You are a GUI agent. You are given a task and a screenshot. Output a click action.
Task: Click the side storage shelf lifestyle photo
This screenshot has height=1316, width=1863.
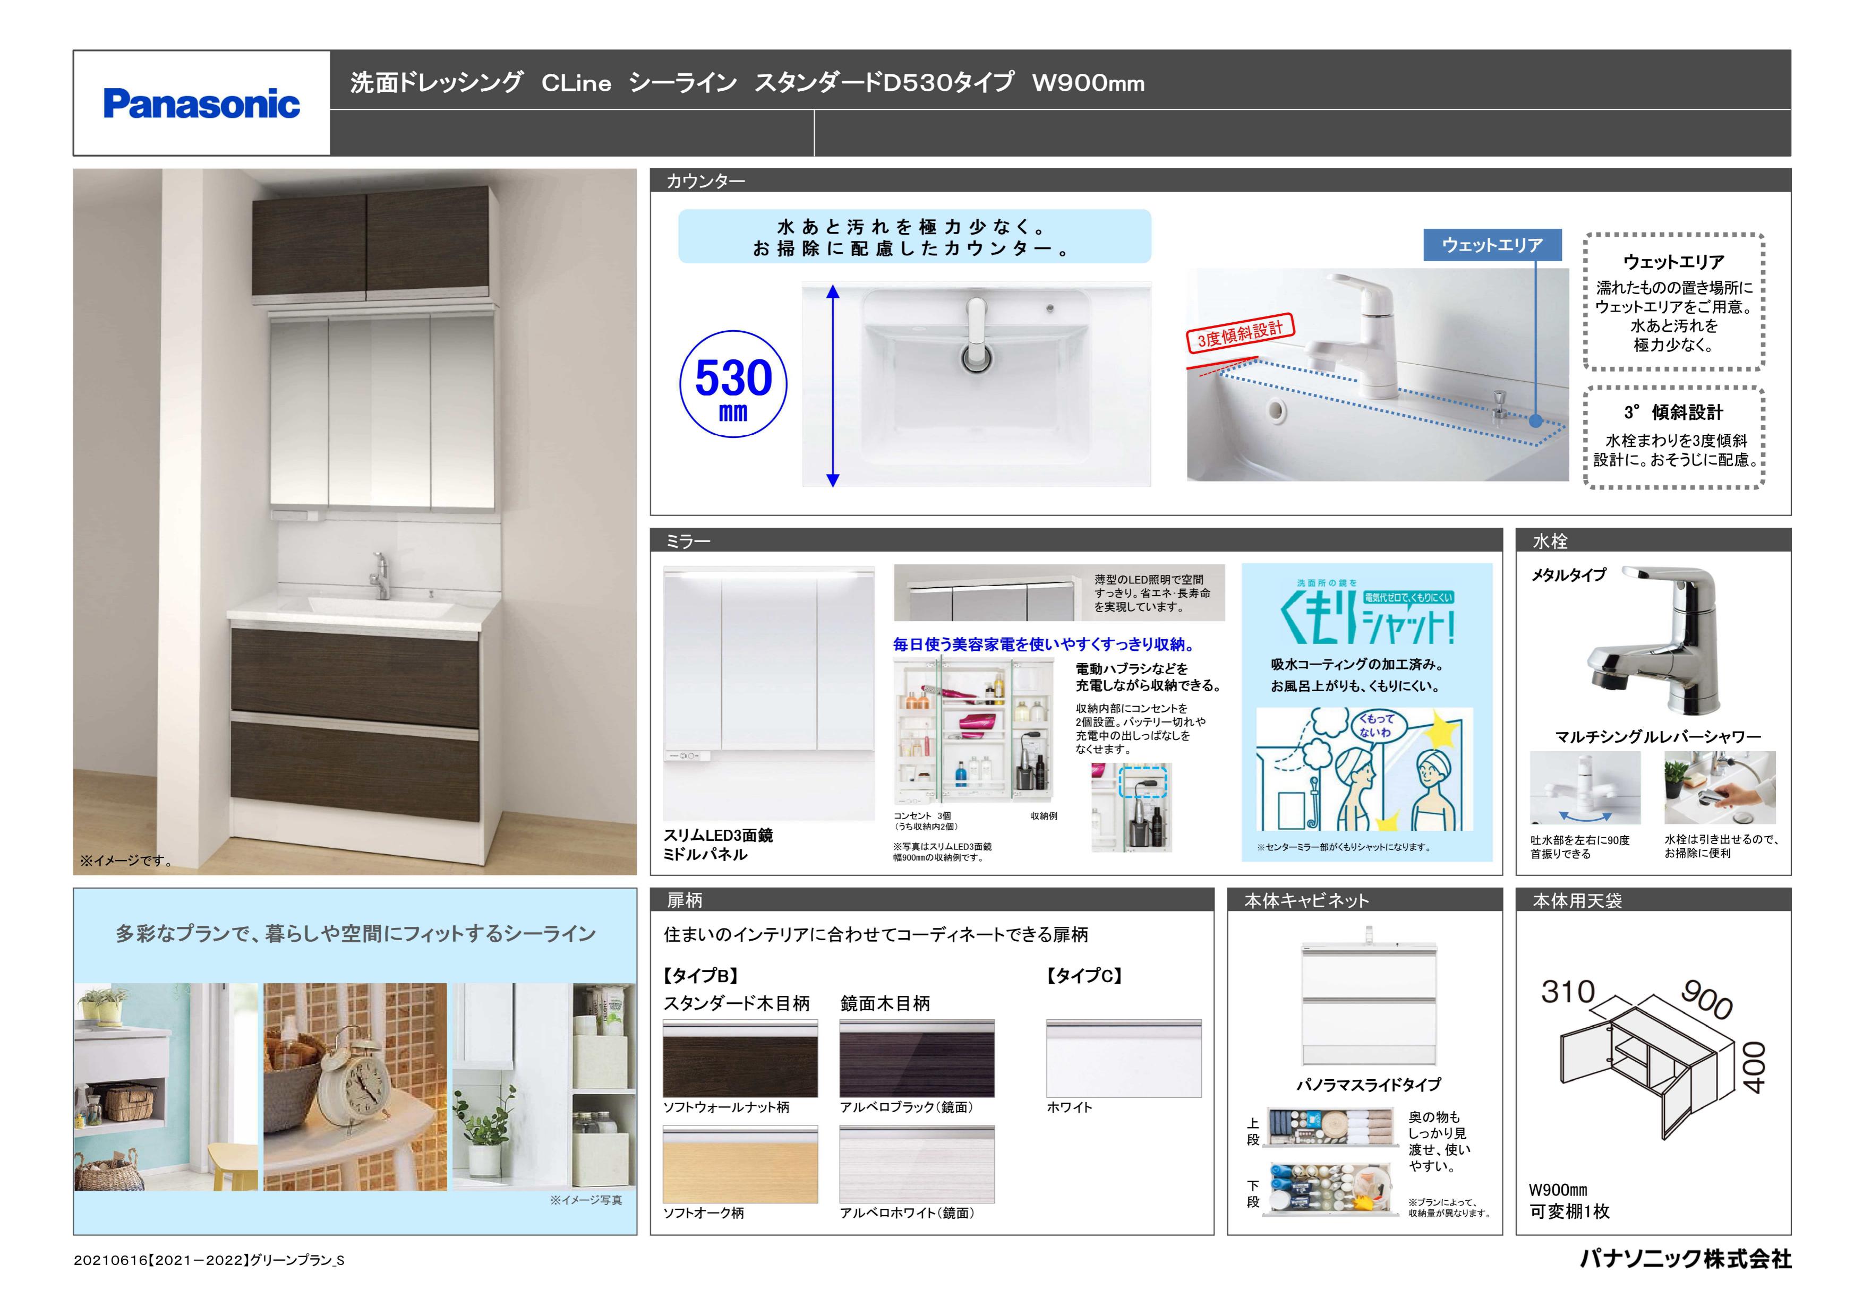coord(544,1087)
